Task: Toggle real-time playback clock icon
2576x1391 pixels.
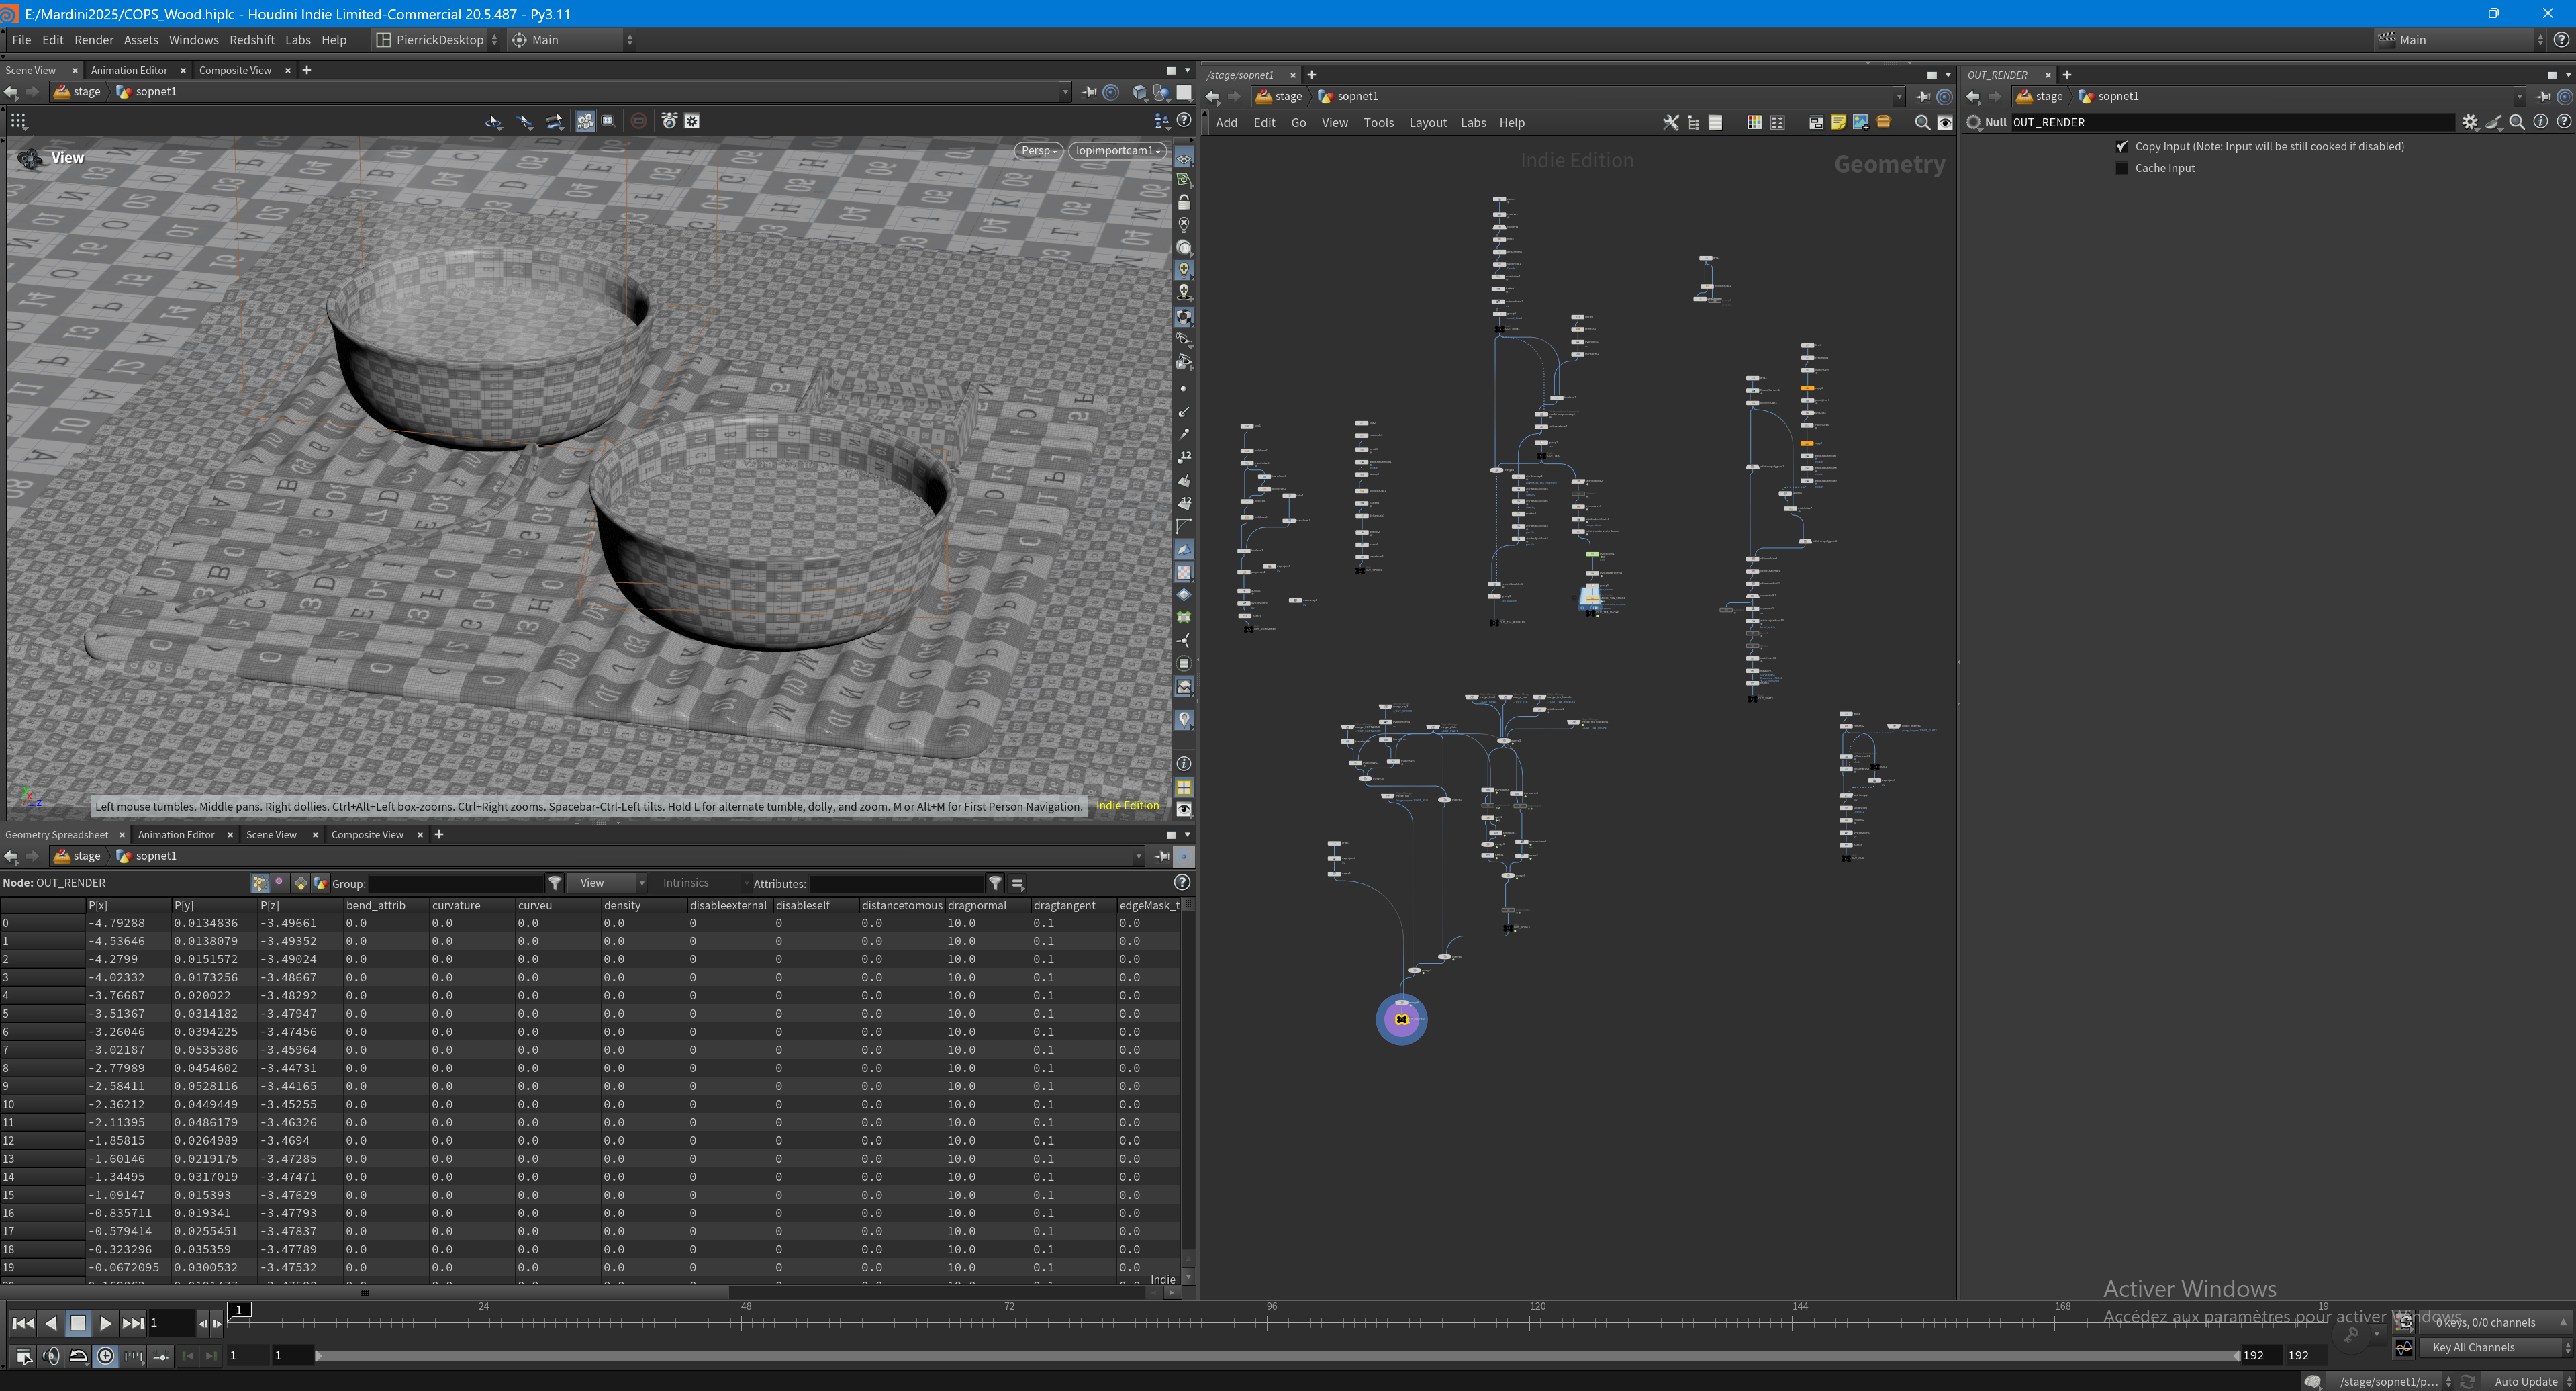Action: pos(105,1356)
